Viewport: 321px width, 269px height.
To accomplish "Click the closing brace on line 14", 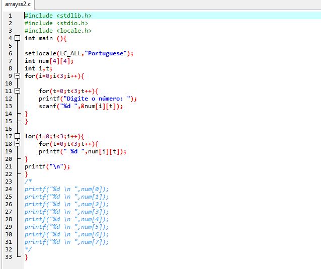I will click(26, 114).
